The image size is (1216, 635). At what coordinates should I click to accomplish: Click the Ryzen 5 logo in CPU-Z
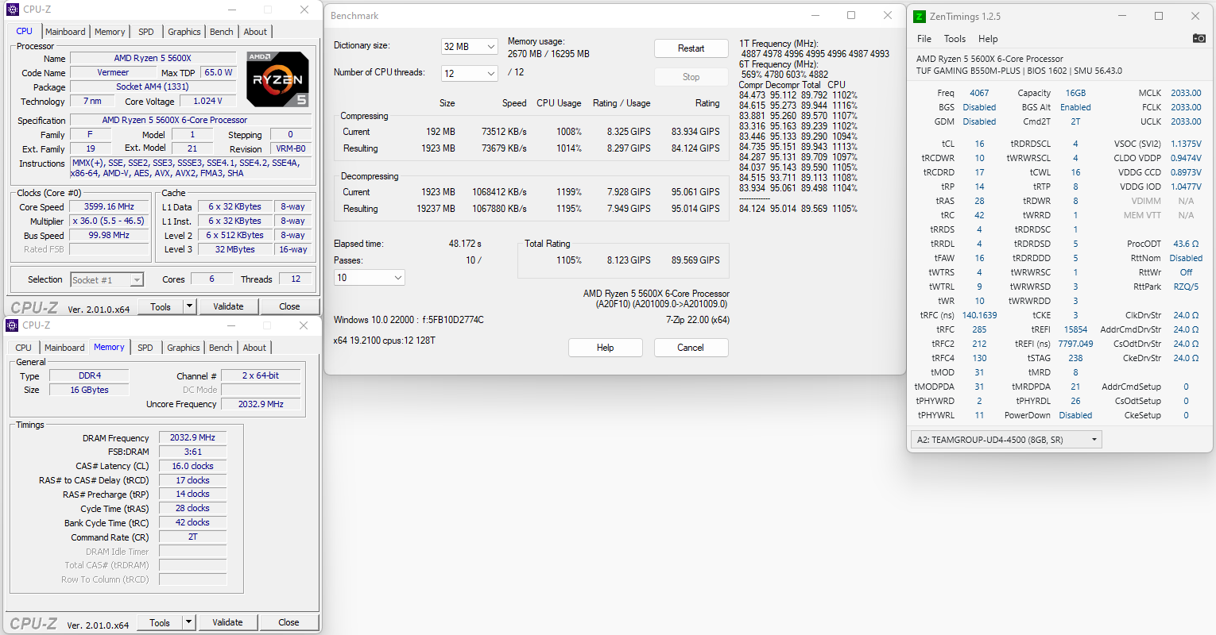click(277, 79)
